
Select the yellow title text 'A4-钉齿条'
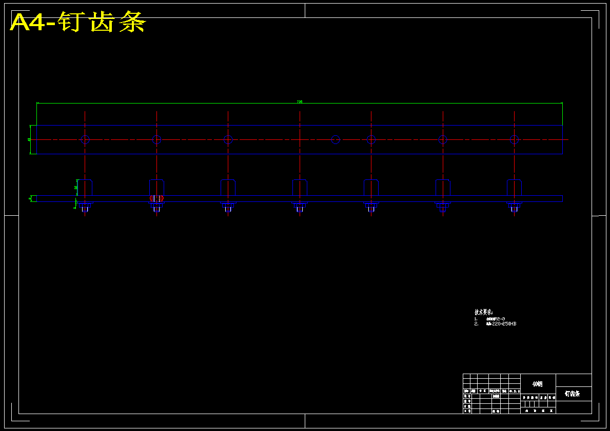point(78,23)
